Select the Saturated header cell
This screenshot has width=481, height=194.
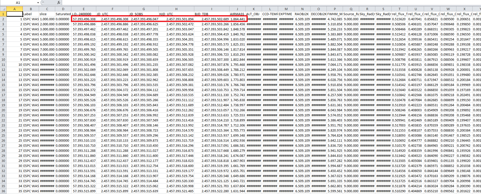(63, 14)
